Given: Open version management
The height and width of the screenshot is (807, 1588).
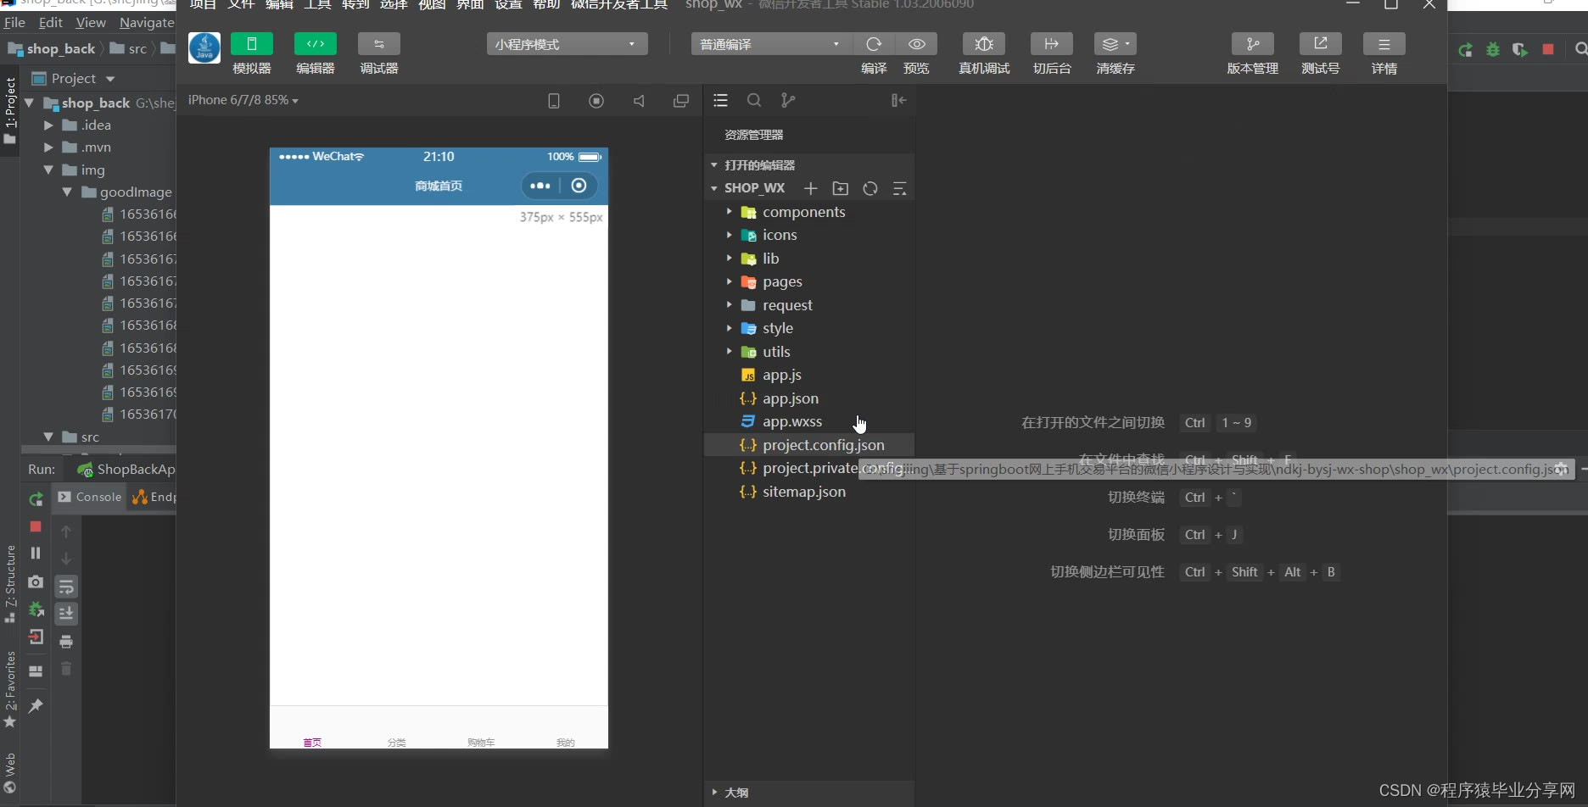Looking at the screenshot, I should (x=1252, y=44).
